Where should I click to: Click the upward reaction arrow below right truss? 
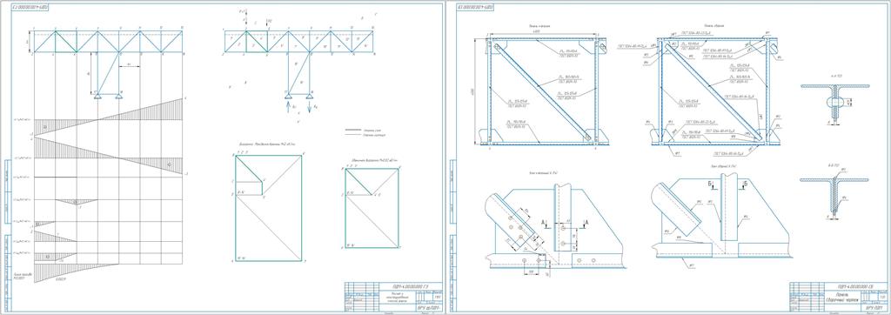coord(287,105)
